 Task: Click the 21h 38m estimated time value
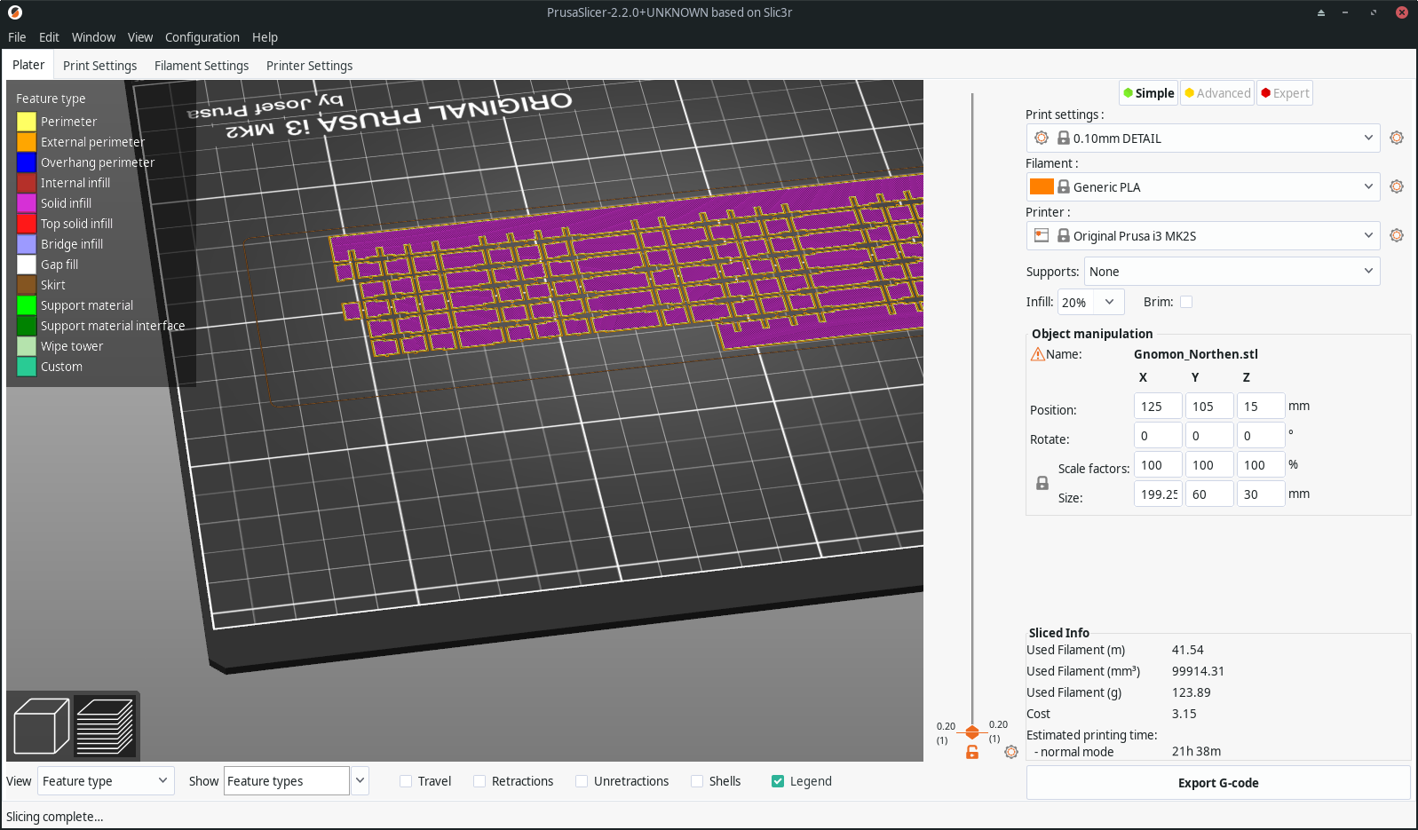[1196, 752]
